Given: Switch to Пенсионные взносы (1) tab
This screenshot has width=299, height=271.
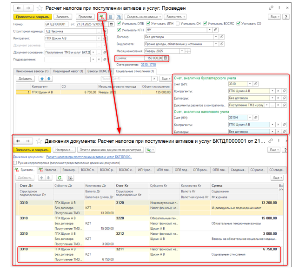Looking at the screenshot, I should point(32,71).
